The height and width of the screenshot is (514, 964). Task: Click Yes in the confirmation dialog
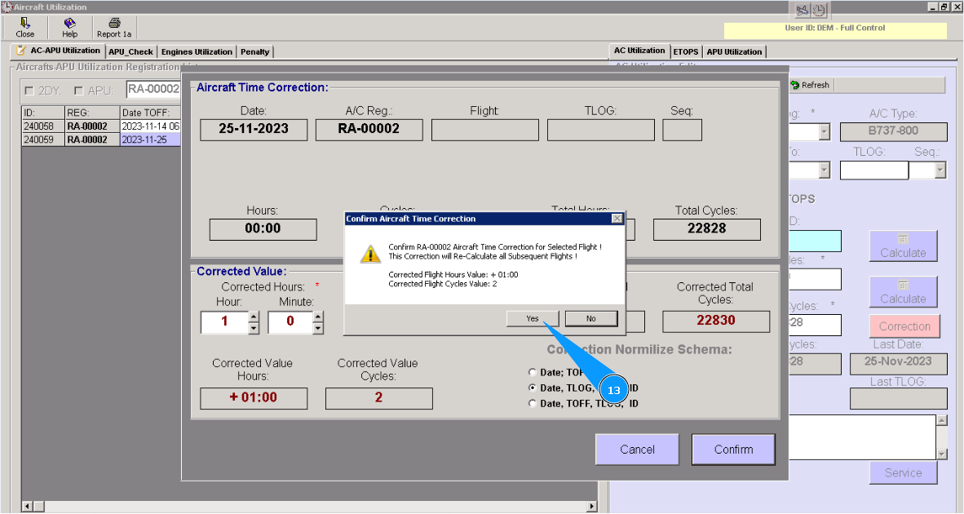(x=533, y=318)
